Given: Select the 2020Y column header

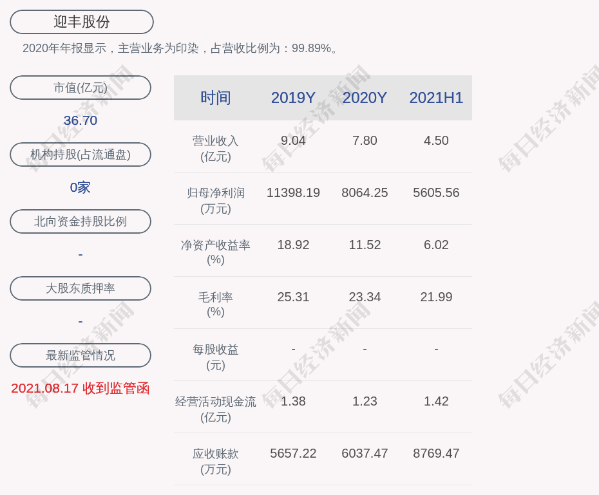Looking at the screenshot, I should 365,98.
